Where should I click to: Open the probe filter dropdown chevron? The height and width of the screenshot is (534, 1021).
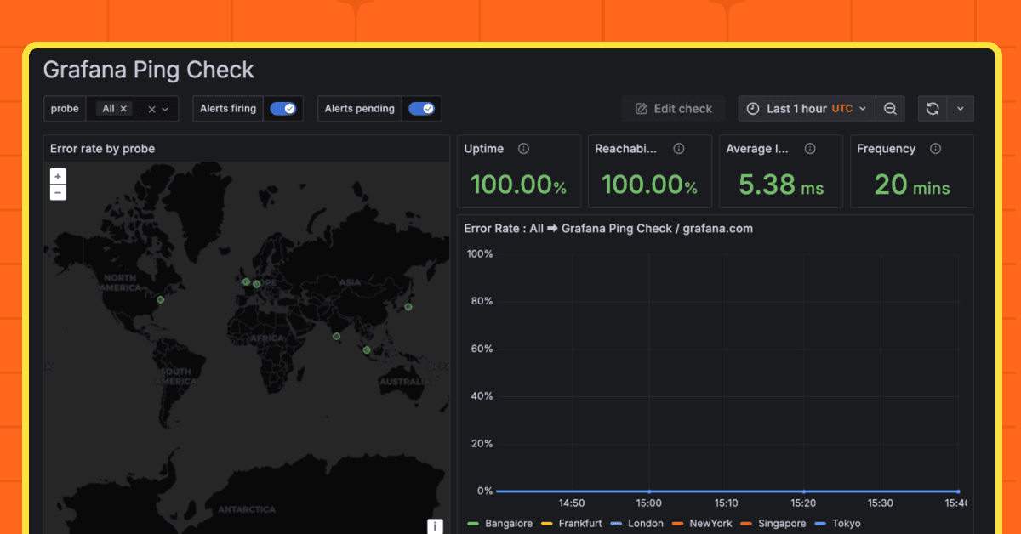coord(167,108)
